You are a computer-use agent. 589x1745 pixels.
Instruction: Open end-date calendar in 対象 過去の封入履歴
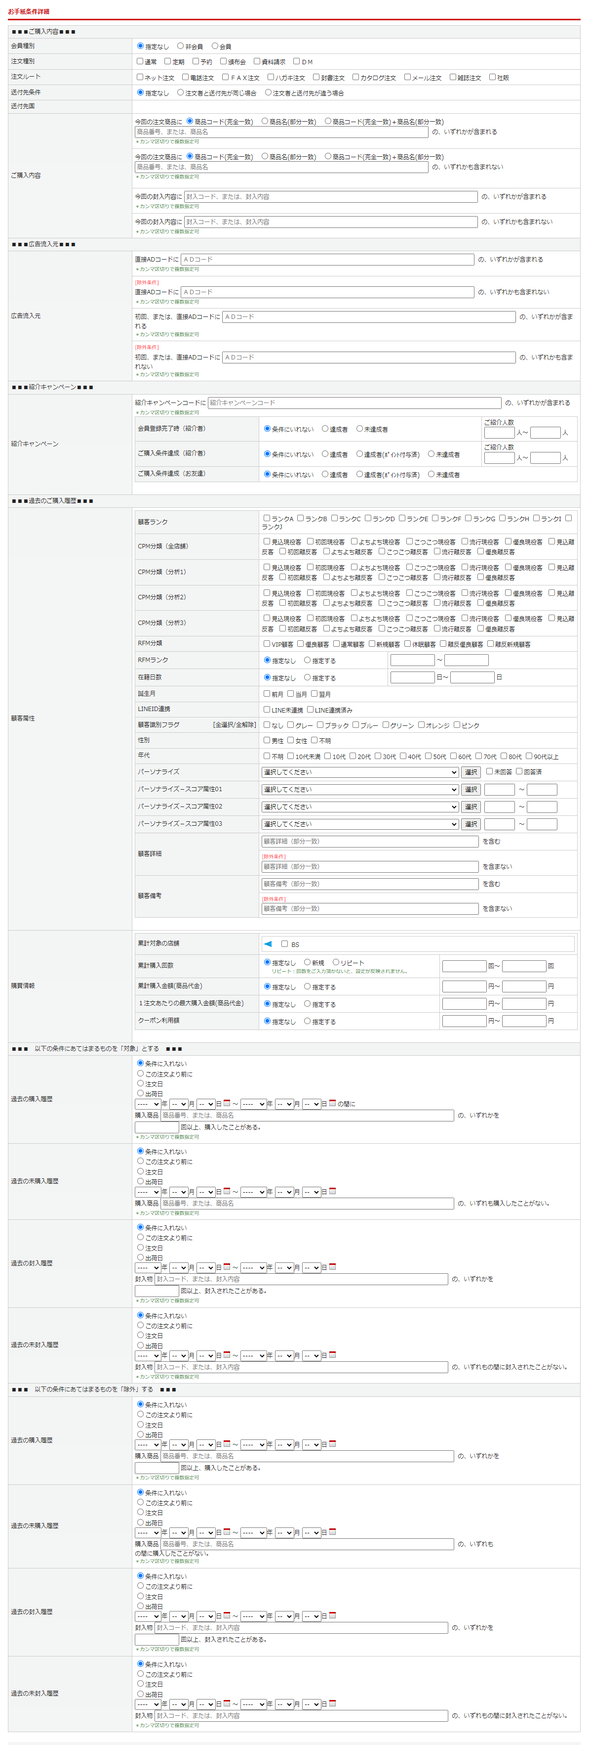[x=332, y=1267]
